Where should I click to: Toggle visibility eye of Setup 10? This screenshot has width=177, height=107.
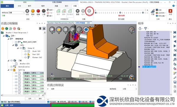pos(21,48)
